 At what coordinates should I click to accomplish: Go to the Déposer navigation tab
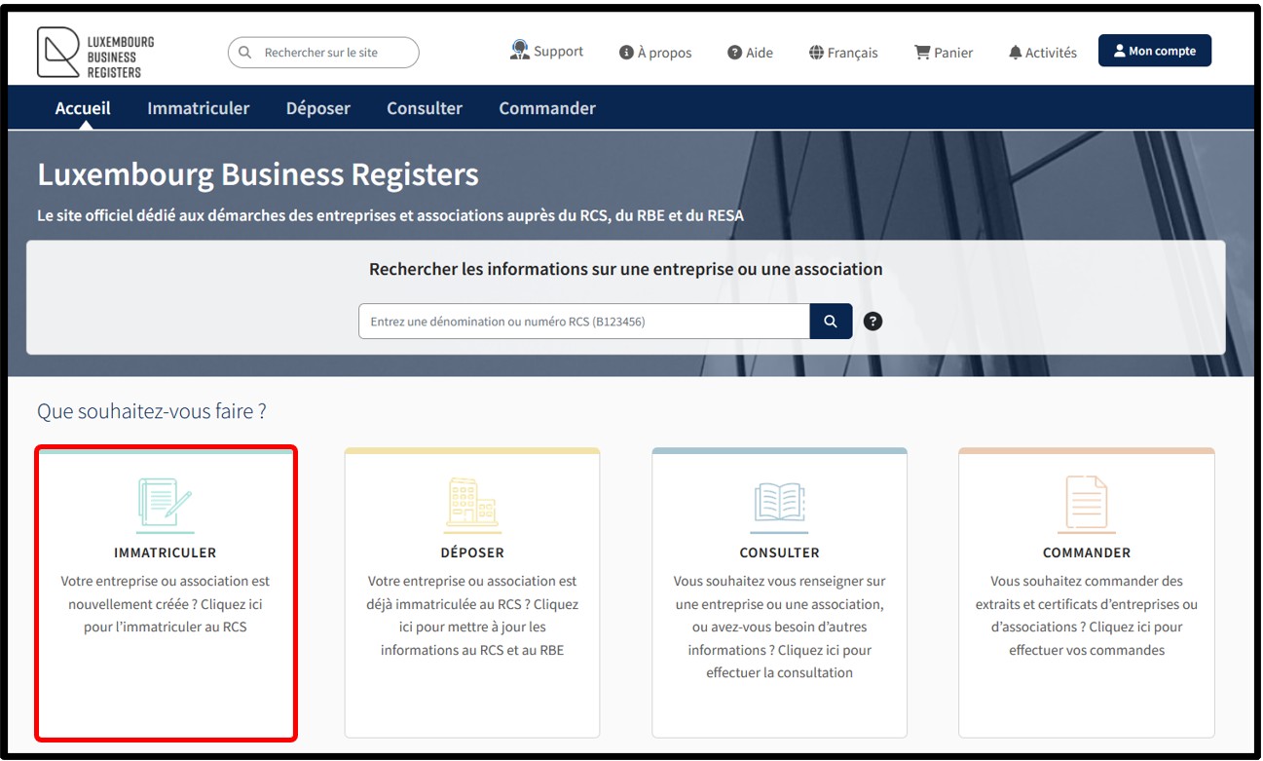[317, 108]
